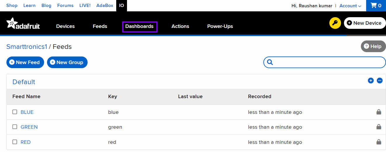Select the GREEN feed checkbox
Screen dimensions: 386x152
click(x=15, y=127)
